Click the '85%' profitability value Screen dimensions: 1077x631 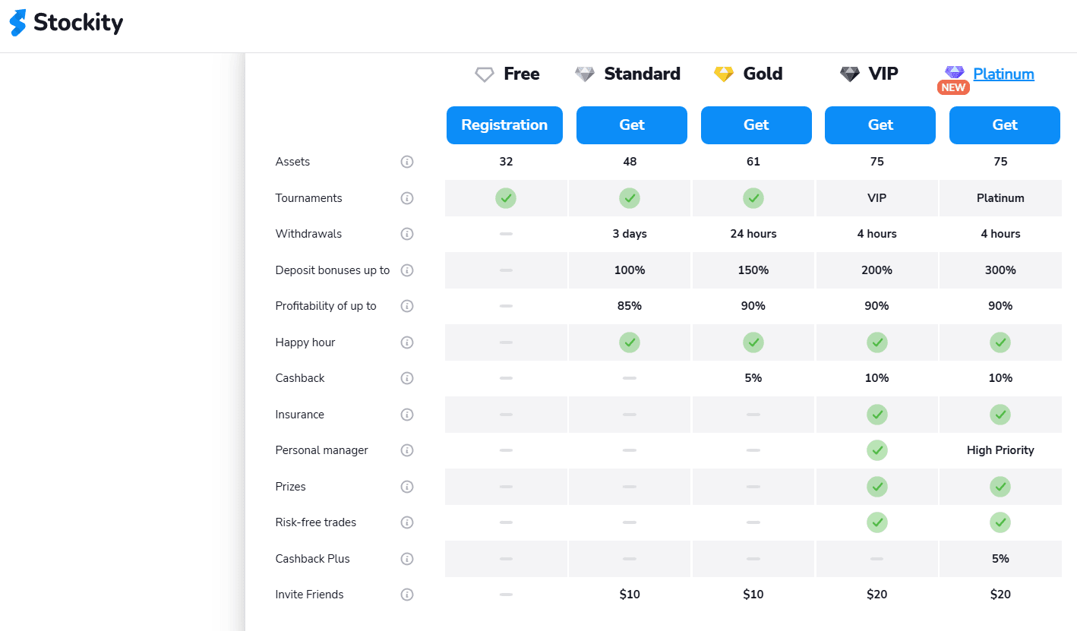pyautogui.click(x=630, y=306)
